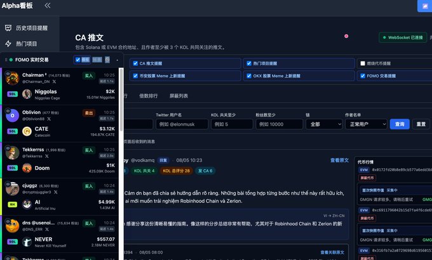Open X link next to @Chairman_DN

click(54, 81)
